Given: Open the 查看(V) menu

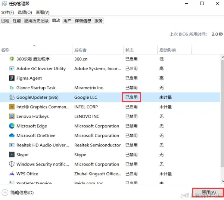Looking at the screenshot, I should coord(43,12).
